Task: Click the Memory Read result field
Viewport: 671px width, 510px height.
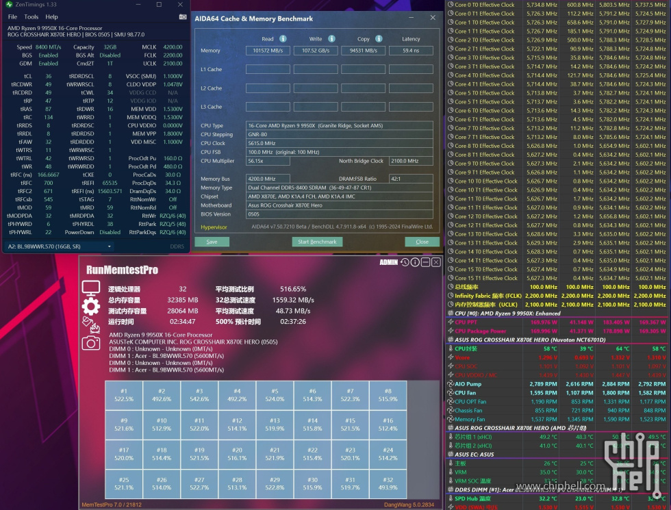Action: point(268,51)
